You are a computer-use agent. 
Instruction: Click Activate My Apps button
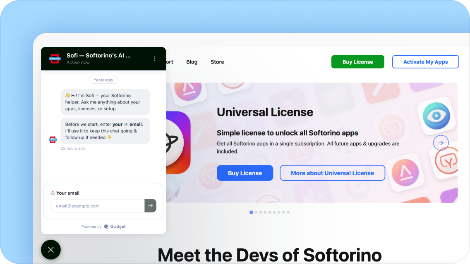[425, 62]
